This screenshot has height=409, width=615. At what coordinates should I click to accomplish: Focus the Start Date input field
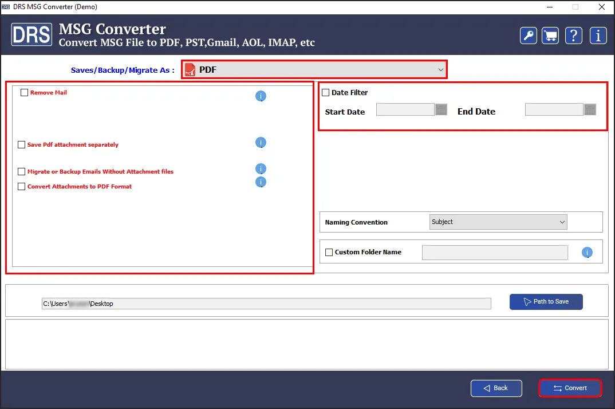click(405, 109)
